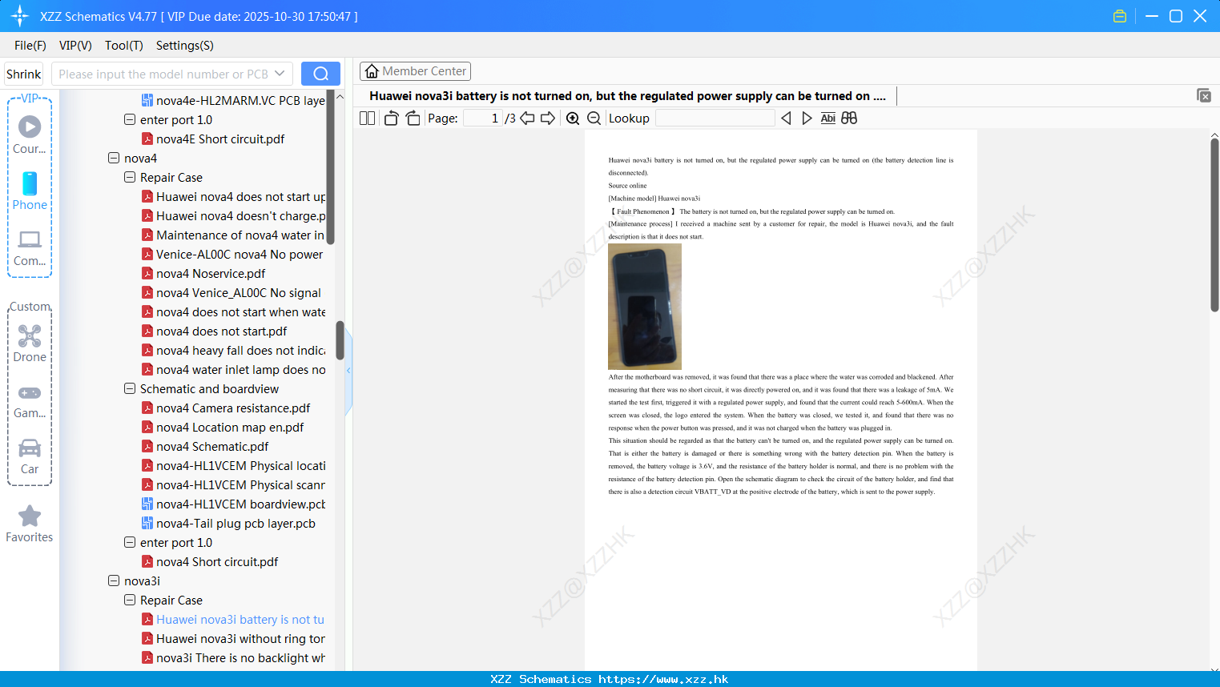1220x687 pixels.
Task: Click the phone photo in document
Action: point(645,307)
